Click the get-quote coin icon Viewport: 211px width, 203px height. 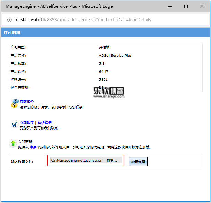point(15,103)
